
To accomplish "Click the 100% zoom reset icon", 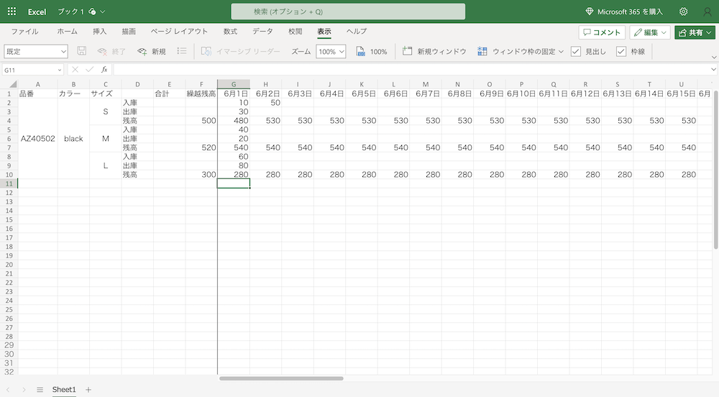I will click(361, 52).
